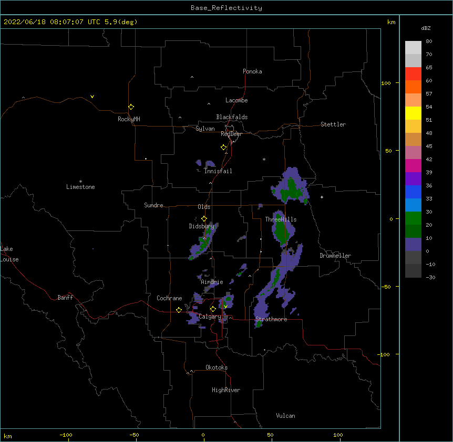Click the RockyMH map label

pos(129,119)
